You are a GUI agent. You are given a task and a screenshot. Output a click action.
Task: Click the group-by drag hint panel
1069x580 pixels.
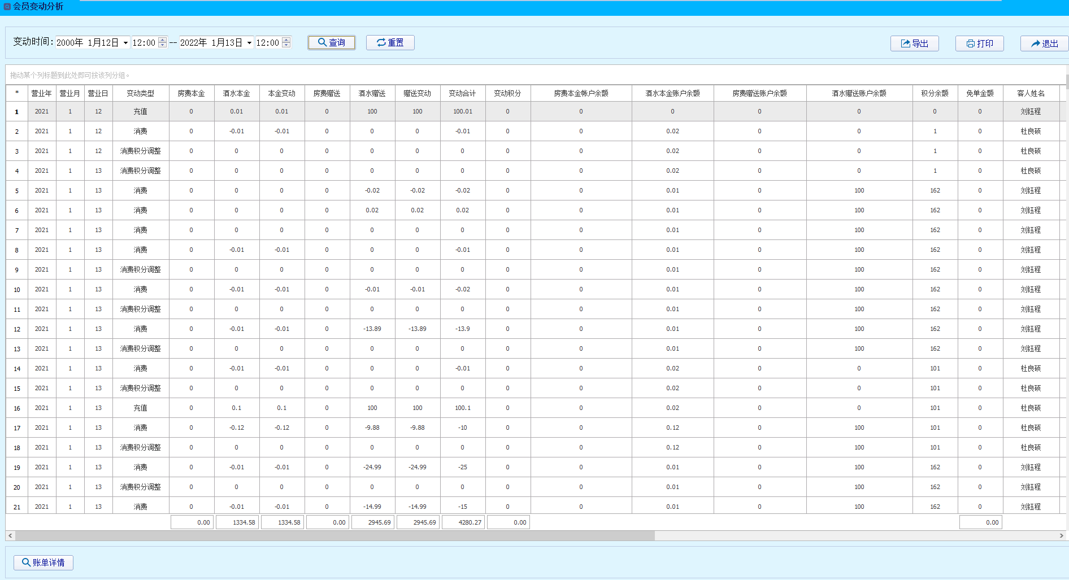[x=536, y=75]
